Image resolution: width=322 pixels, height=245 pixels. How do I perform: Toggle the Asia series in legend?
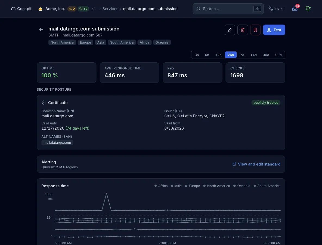(x=176, y=186)
